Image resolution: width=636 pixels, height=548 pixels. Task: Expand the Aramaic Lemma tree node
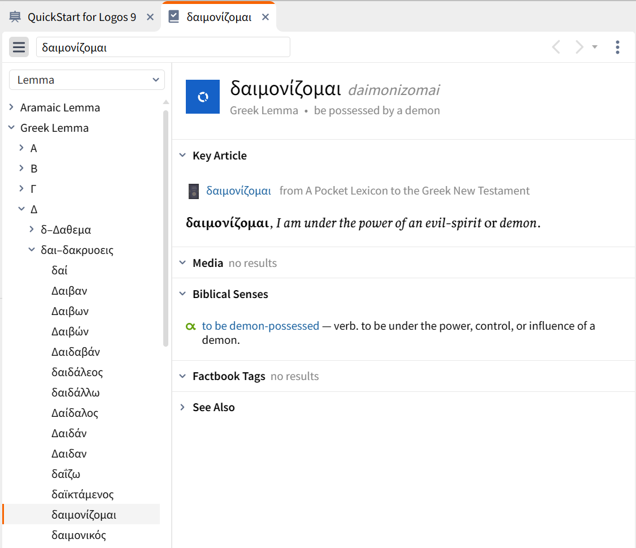11,107
